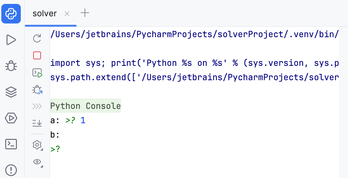Stop the running console with red square

(x=37, y=55)
